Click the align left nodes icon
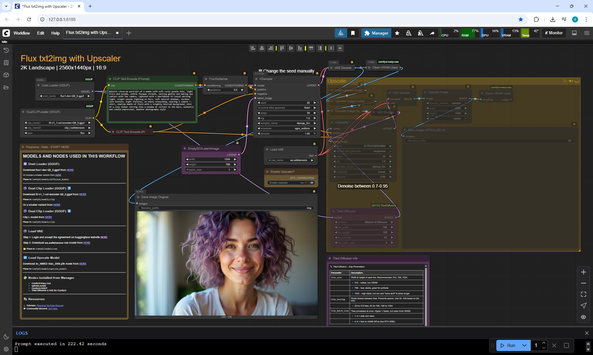 pyautogui.click(x=253, y=48)
